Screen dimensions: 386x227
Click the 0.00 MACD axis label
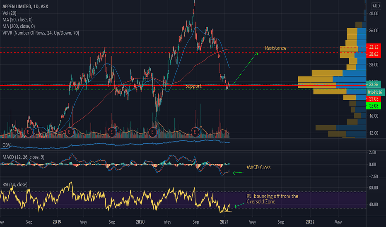372,164
